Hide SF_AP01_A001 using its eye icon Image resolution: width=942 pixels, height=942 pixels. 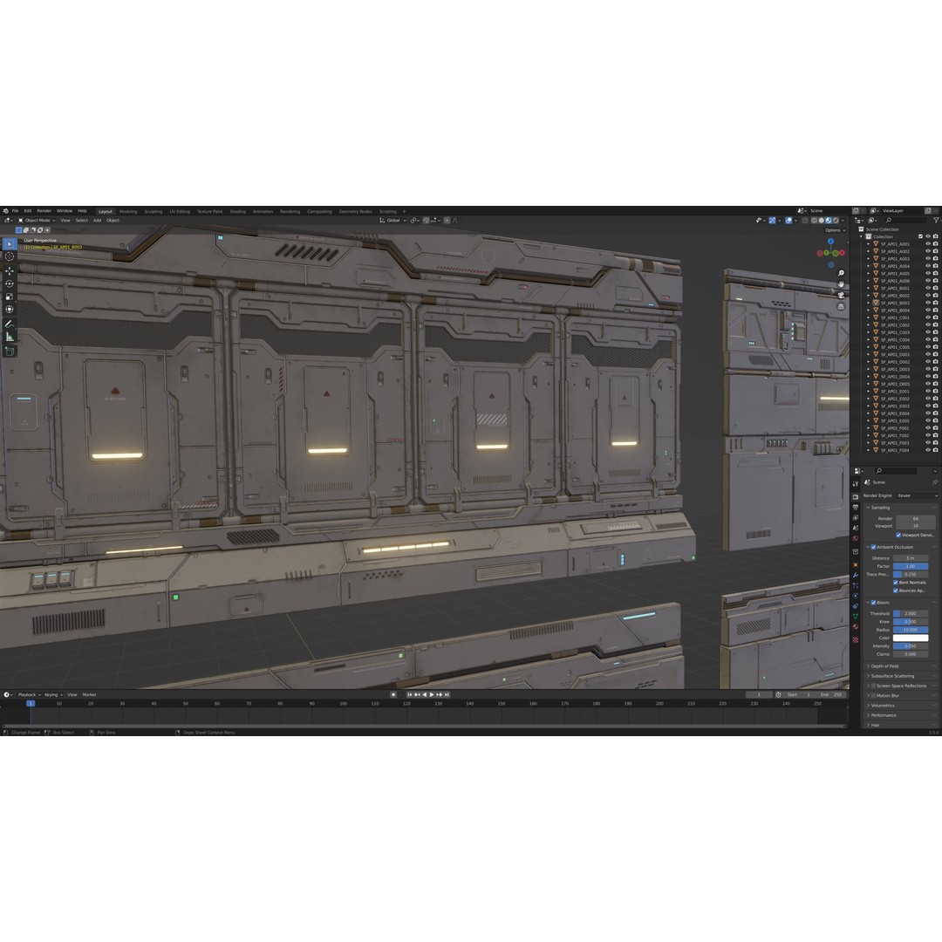pos(927,244)
